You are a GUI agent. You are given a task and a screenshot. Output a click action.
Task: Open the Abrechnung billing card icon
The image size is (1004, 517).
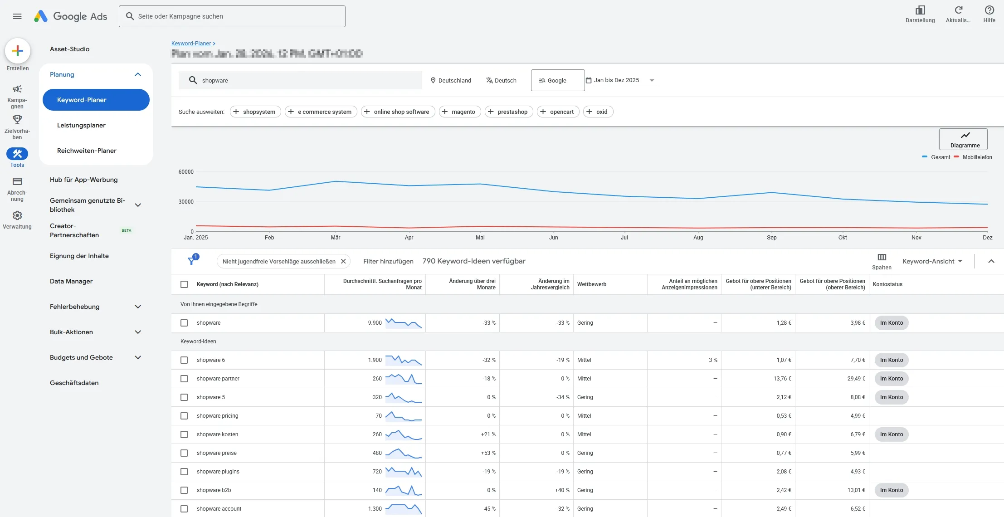click(x=17, y=181)
